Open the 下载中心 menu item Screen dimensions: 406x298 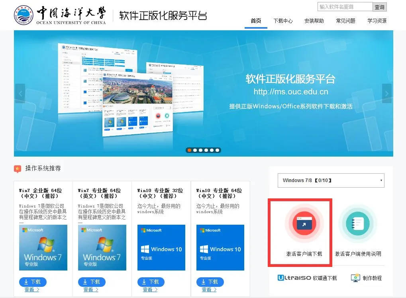[283, 21]
